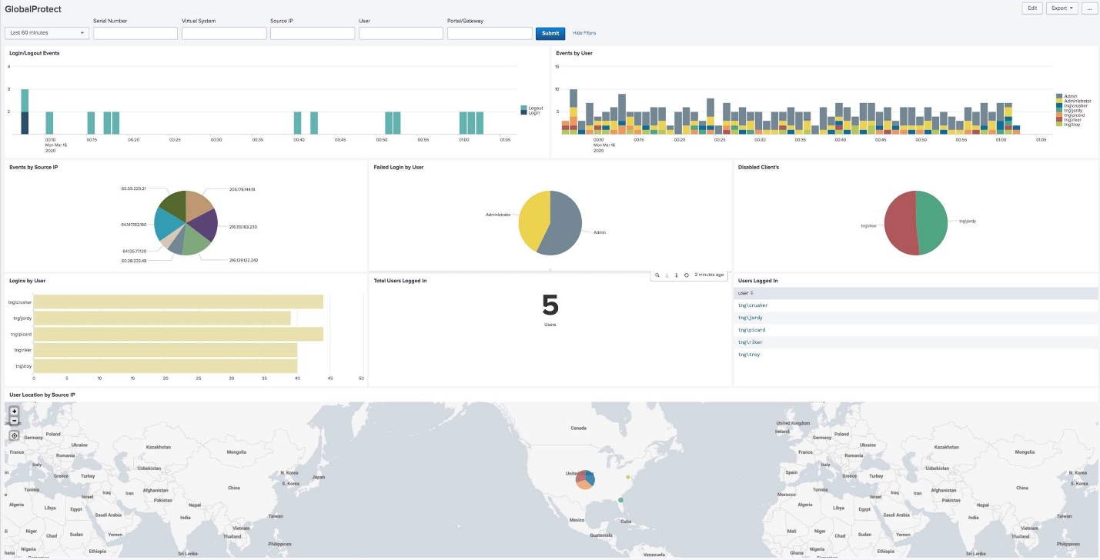Click the pie cluster over United States on map
This screenshot has width=1100, height=560.
click(x=585, y=479)
